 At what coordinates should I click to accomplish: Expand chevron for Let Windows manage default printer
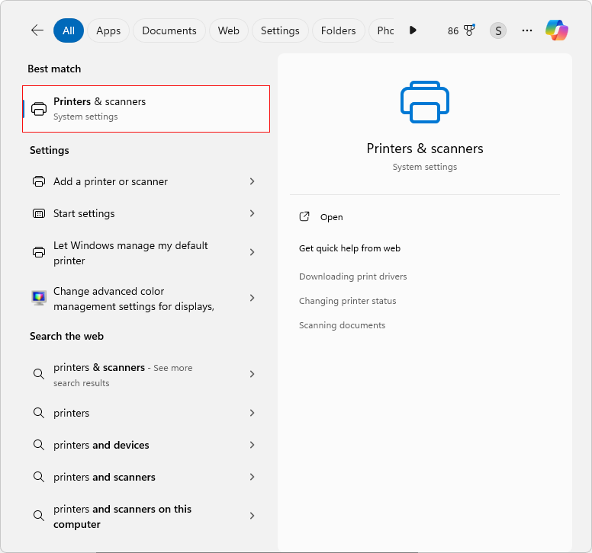pyautogui.click(x=252, y=252)
